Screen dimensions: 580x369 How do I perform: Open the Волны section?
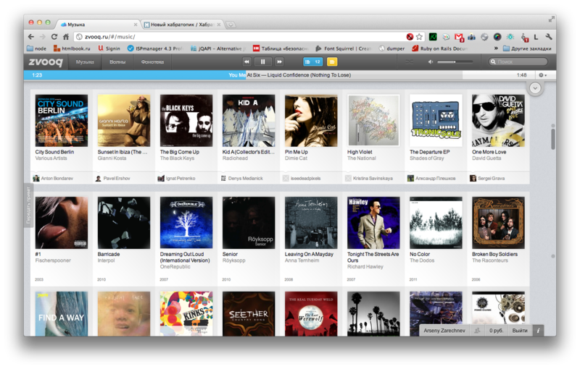click(117, 62)
